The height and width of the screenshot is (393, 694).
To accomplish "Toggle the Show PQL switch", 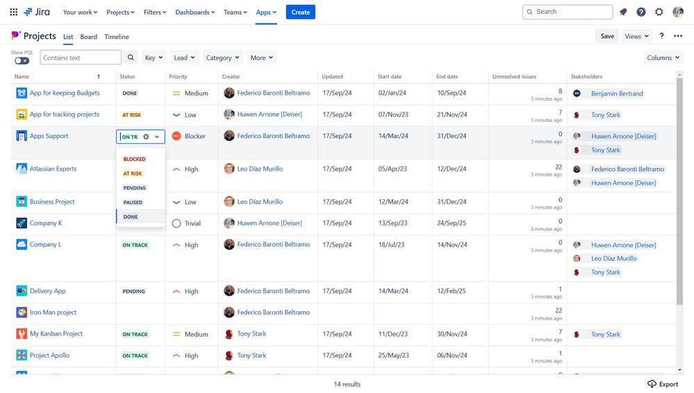I will click(22, 60).
